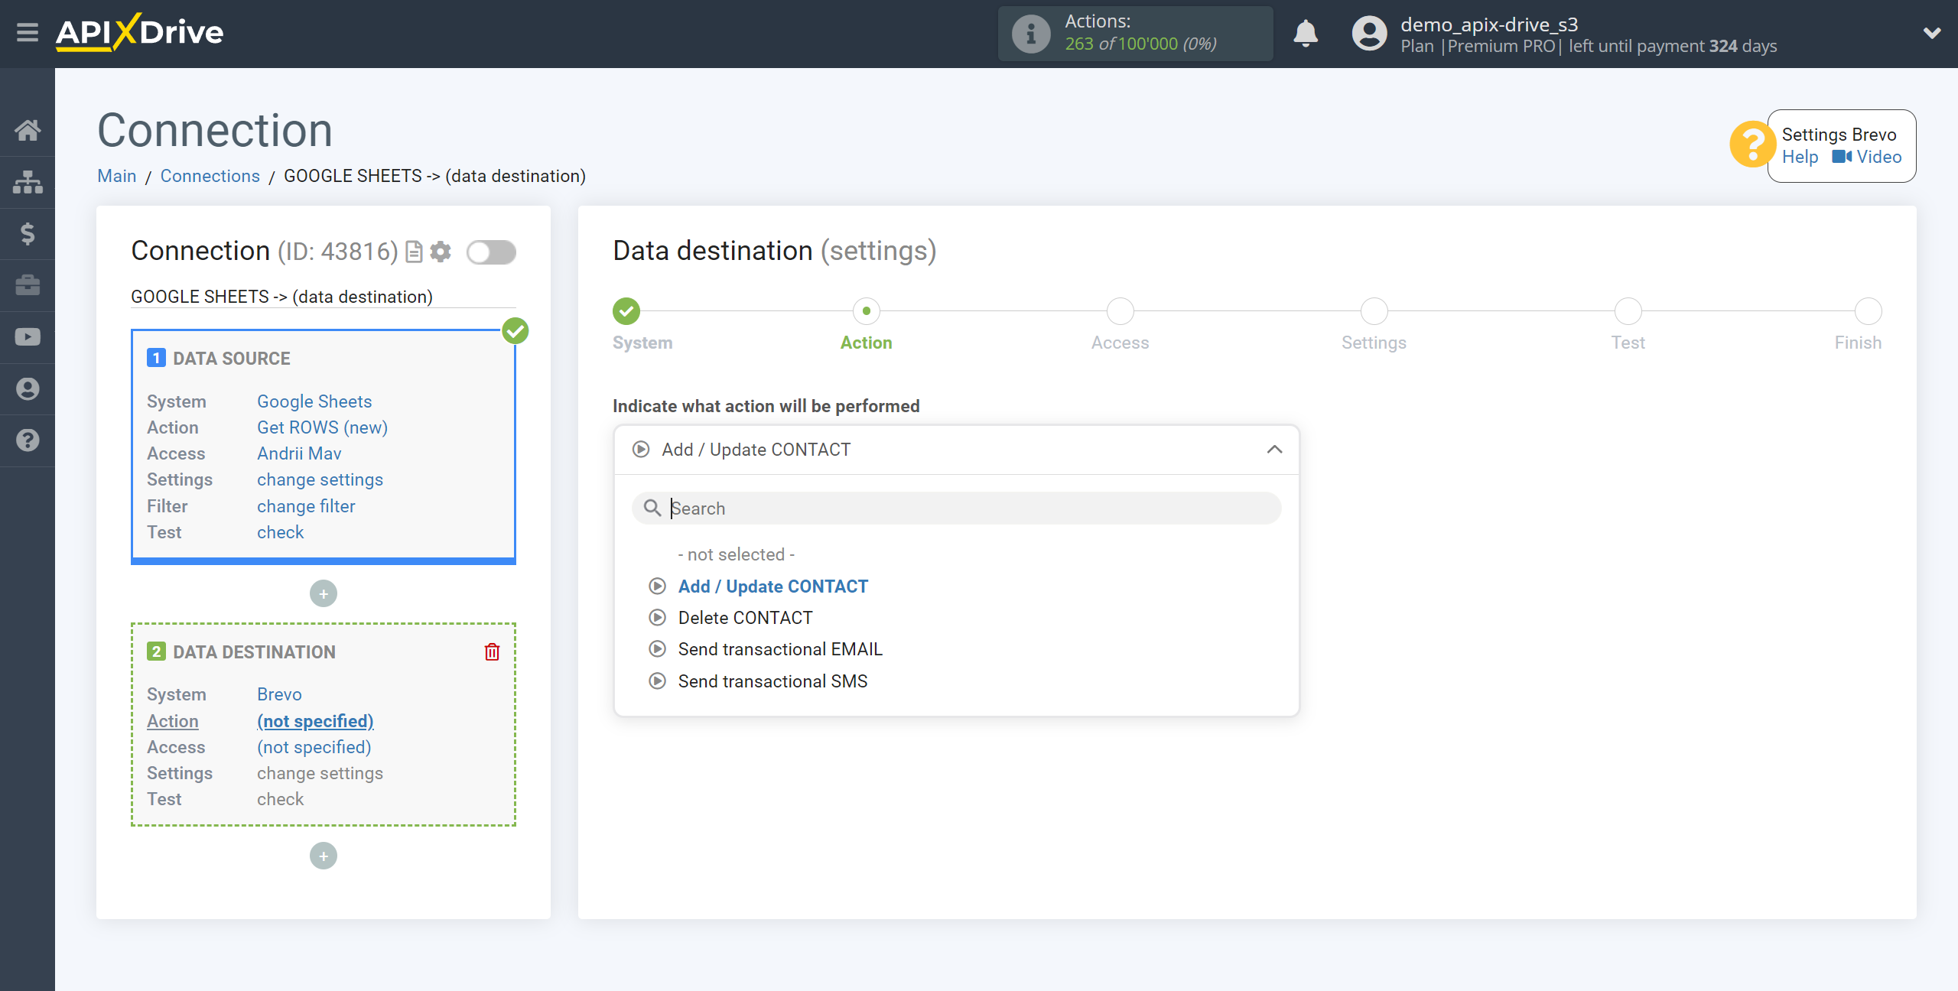Add block after data source plus
This screenshot has width=1958, height=991.
pos(324,593)
